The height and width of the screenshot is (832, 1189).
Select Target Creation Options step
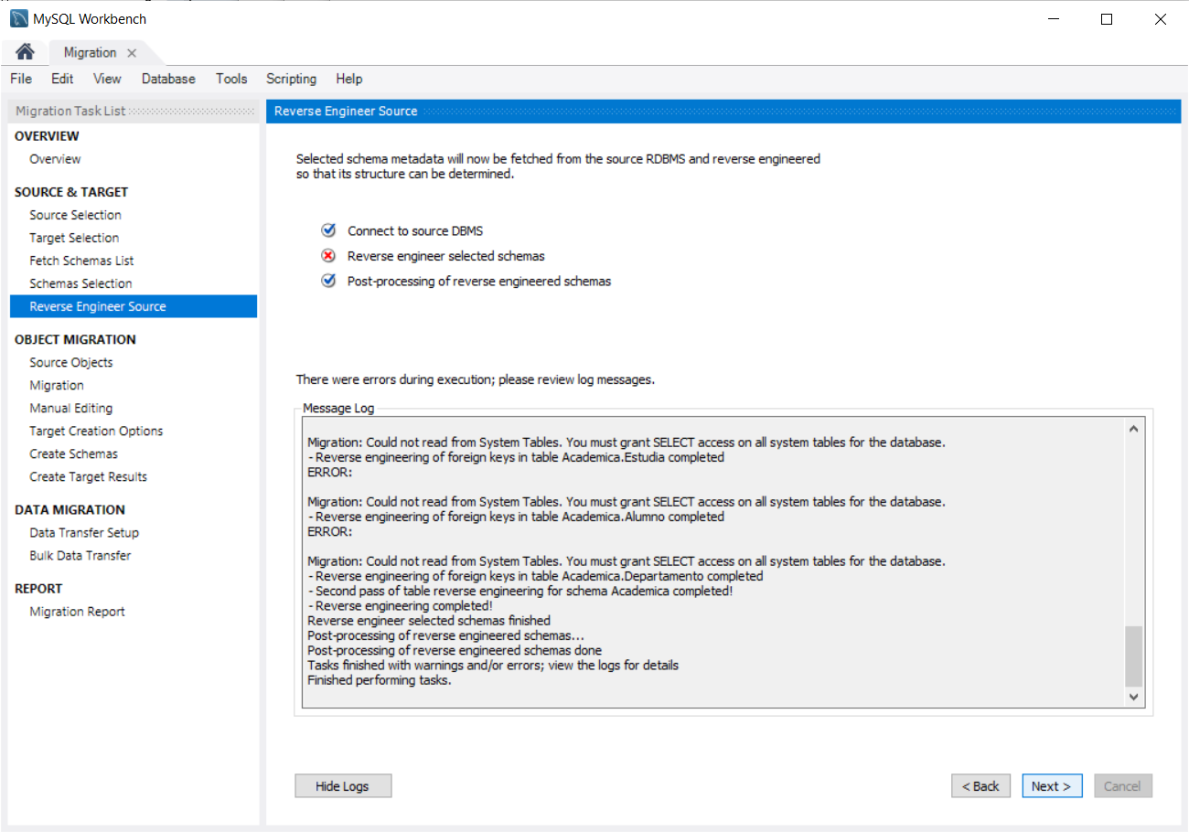coord(96,431)
